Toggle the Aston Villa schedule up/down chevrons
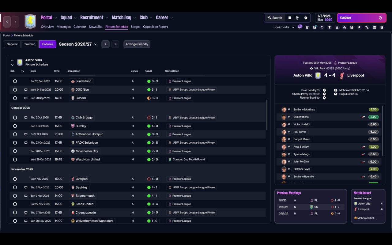Viewport: 392px width, 245px height. [x=13, y=62]
